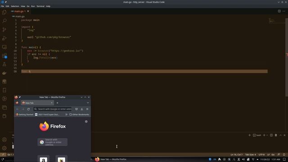Change Tab Size: 4 indentation setting
This screenshot has width=288, height=162.
(x=251, y=155)
